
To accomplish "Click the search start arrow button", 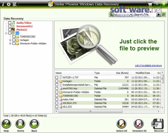I will pos(159,14).
